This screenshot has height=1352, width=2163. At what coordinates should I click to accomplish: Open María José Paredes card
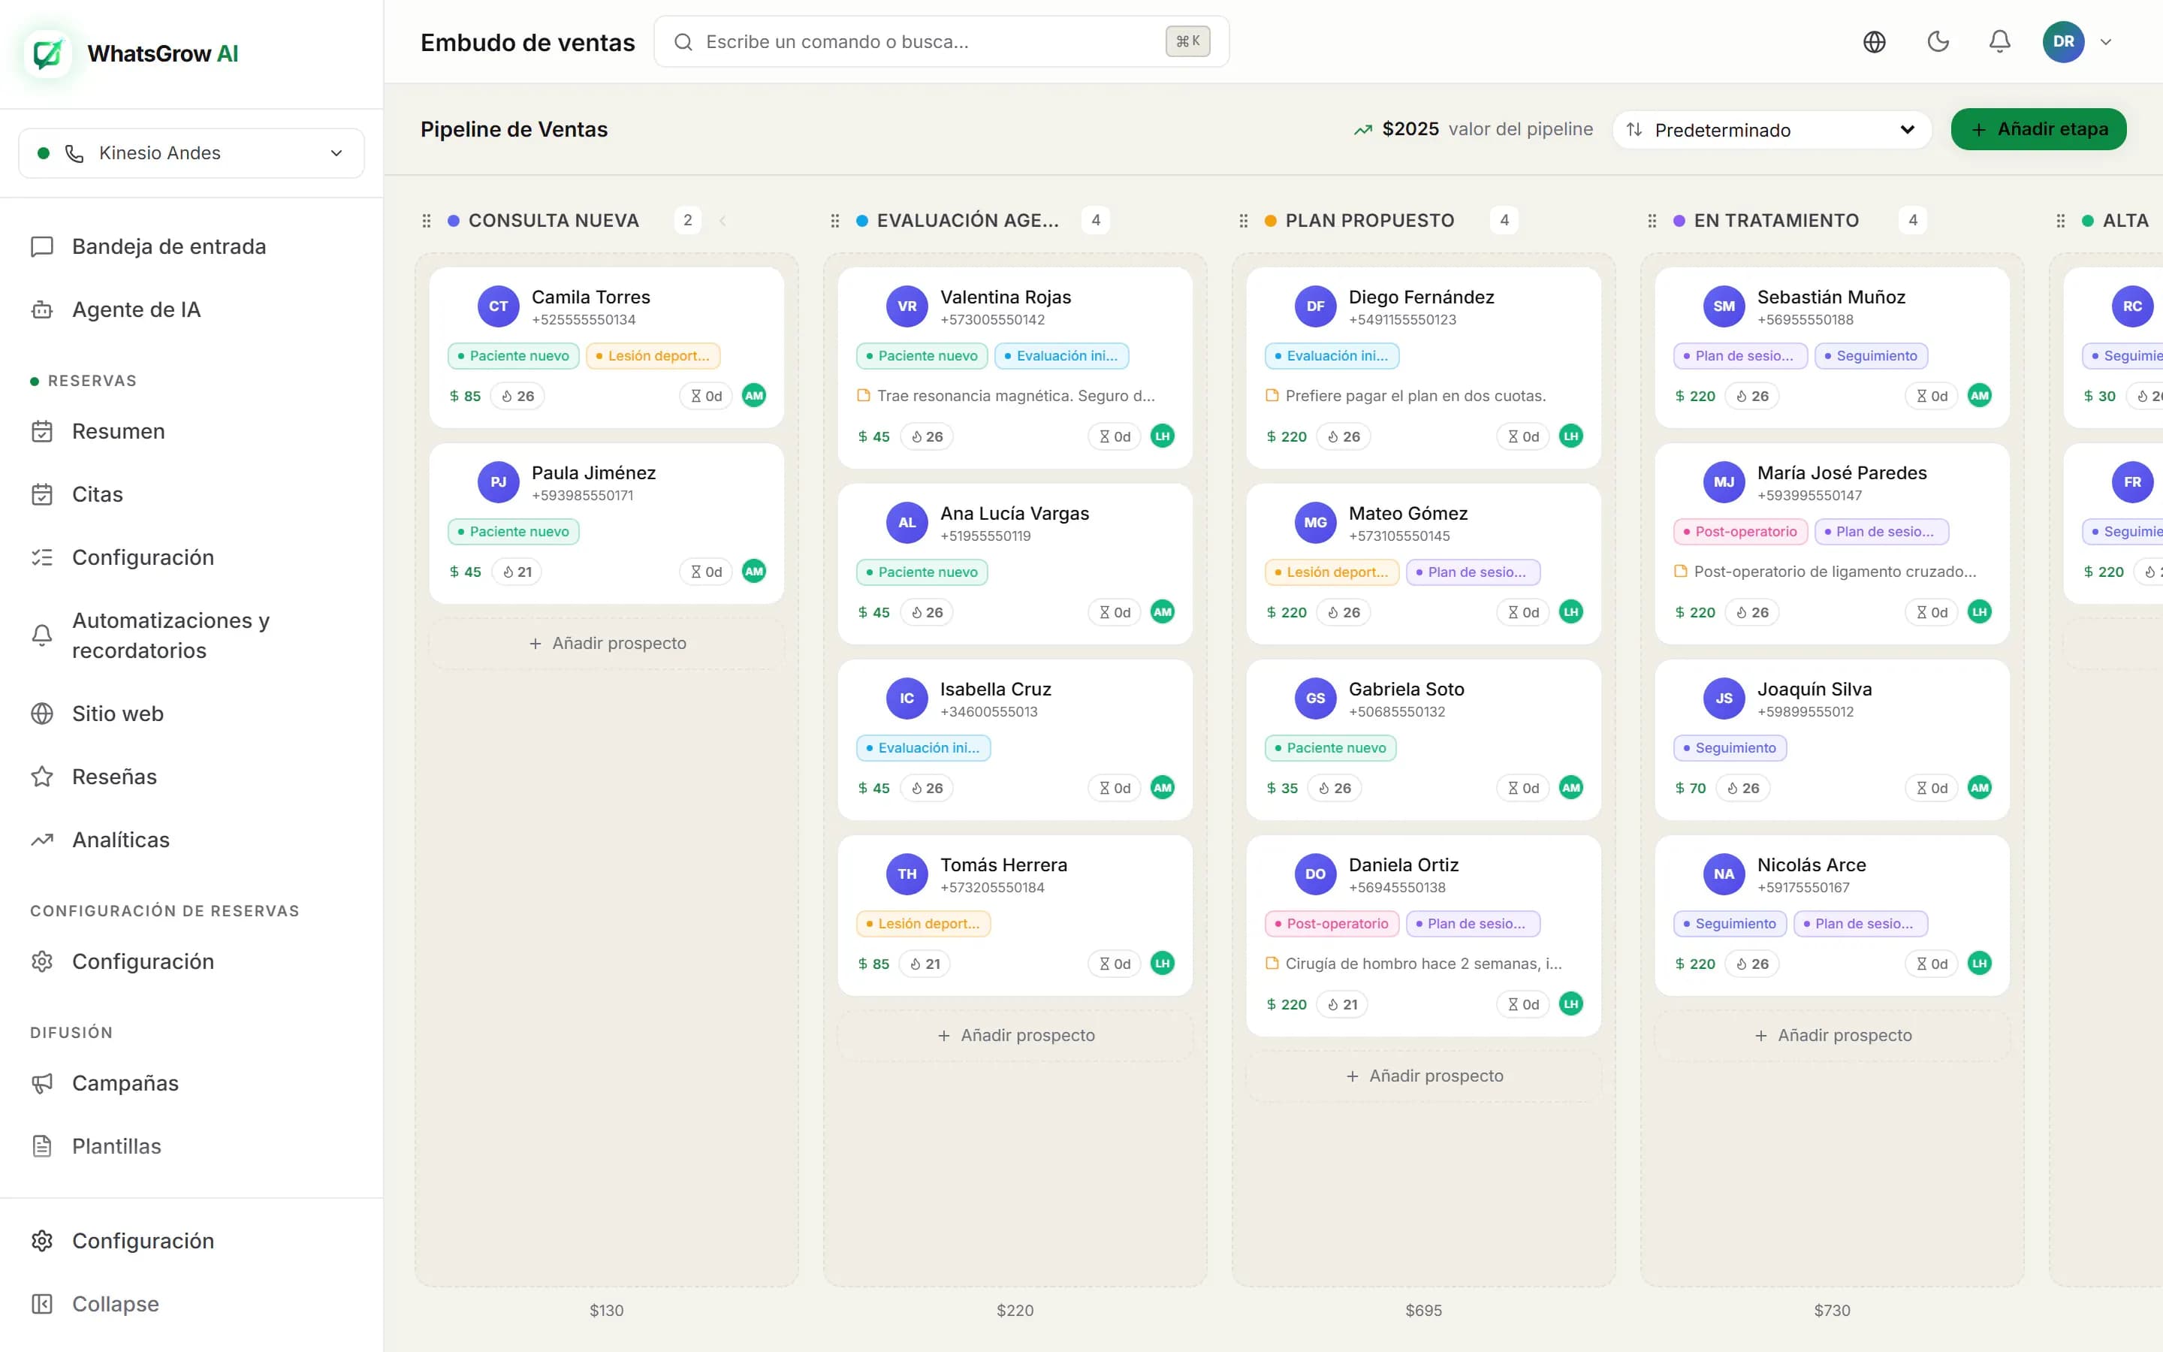pyautogui.click(x=1833, y=544)
